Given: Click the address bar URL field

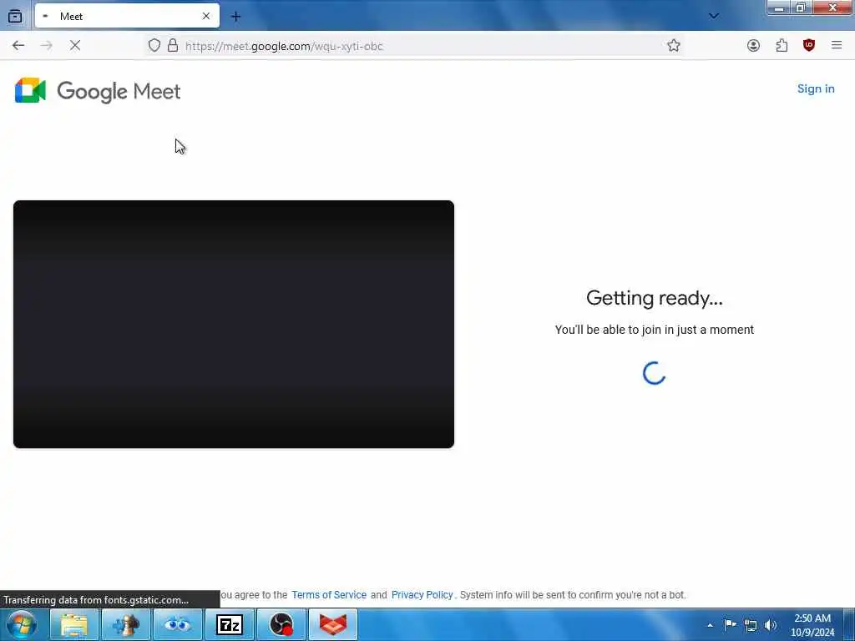Looking at the screenshot, I should [414, 46].
